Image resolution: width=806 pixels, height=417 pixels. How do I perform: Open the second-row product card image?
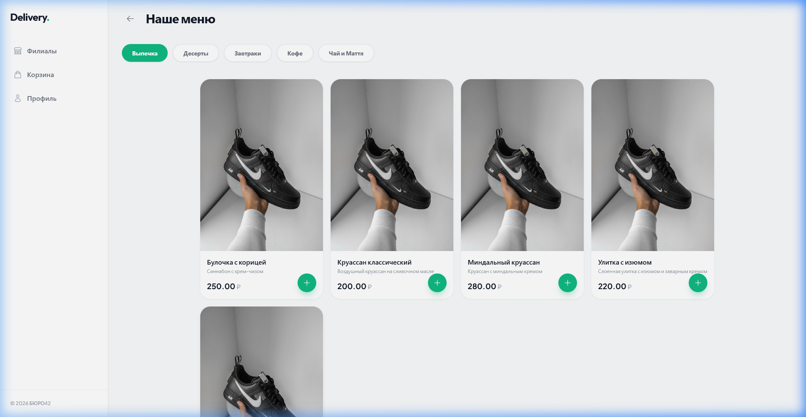tap(262, 362)
